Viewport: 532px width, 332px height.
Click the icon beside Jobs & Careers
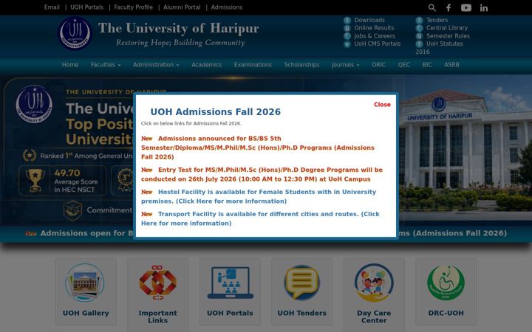347,36
